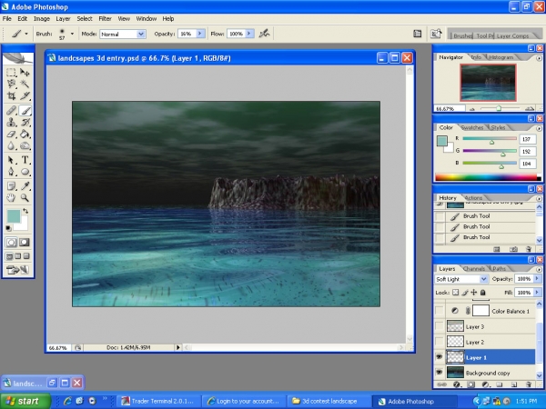Select the Pen tool

[11, 172]
